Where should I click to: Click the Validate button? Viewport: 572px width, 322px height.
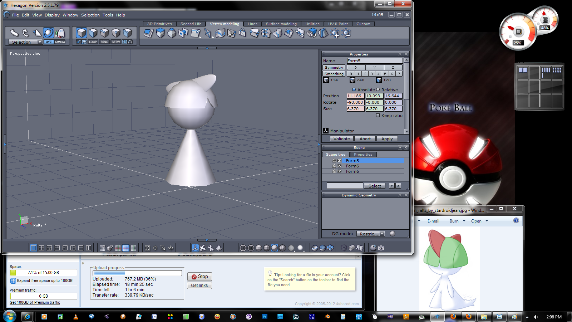(342, 139)
